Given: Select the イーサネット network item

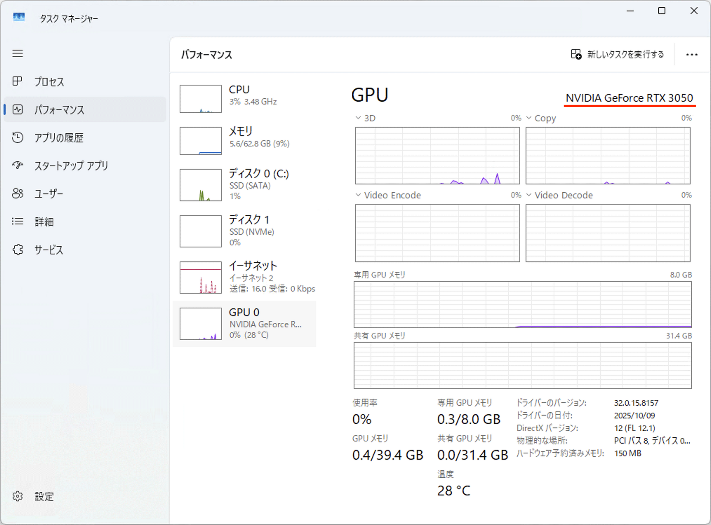Looking at the screenshot, I should coord(244,277).
